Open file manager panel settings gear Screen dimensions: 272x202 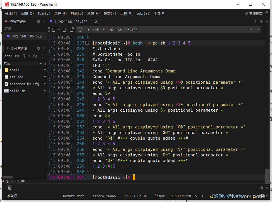tap(39, 48)
